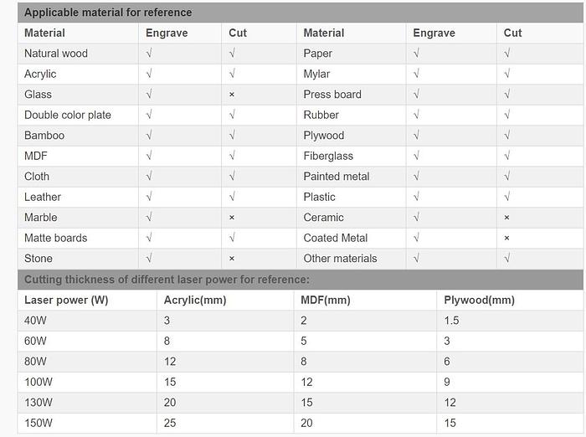
Task: Click the '40W' laser power cell
Action: point(35,321)
